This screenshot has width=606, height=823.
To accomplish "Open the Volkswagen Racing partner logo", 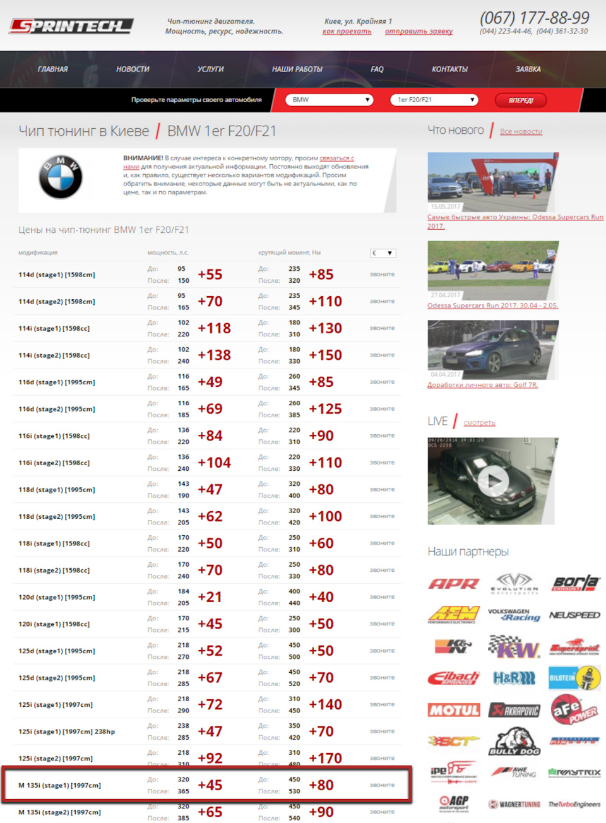I will 514,615.
